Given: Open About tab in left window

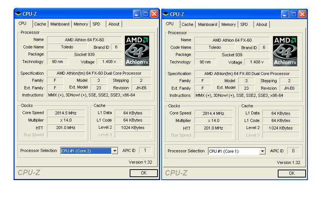Looking at the screenshot, I should [x=114, y=24].
